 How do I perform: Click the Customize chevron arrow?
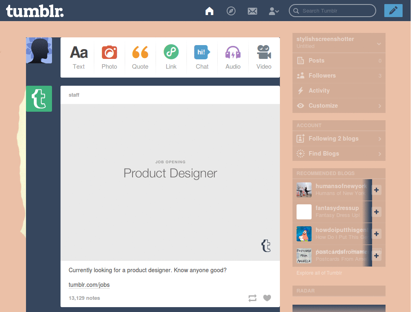pyautogui.click(x=380, y=106)
